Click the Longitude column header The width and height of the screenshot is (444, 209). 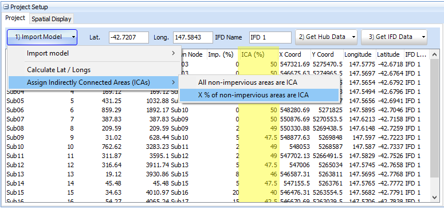click(360, 54)
